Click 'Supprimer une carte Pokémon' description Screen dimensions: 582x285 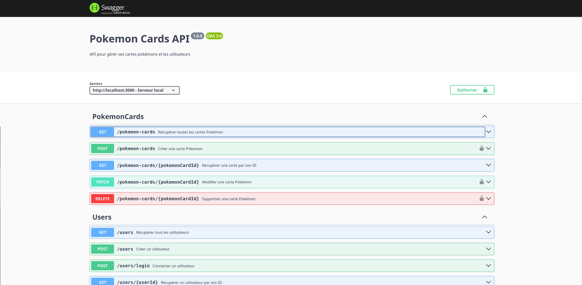tap(229, 199)
